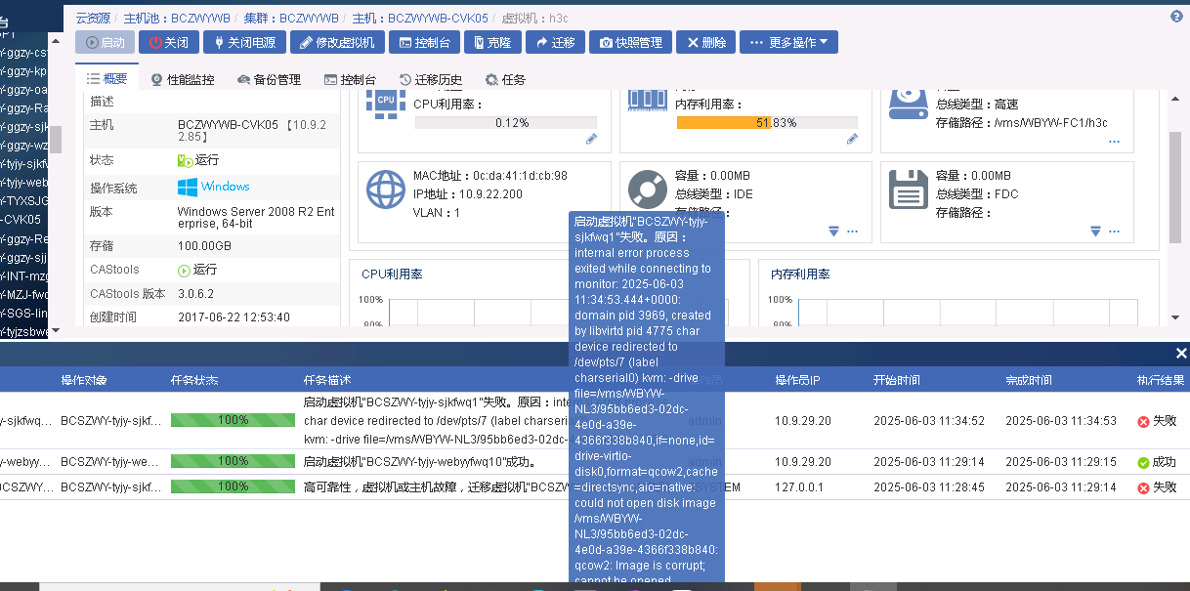Click the CPU利用率 0.12% bar

505,123
